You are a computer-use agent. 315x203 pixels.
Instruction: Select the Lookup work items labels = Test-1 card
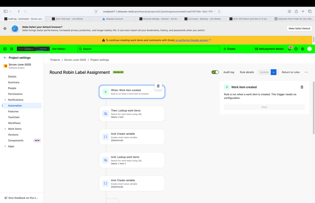pos(132,160)
